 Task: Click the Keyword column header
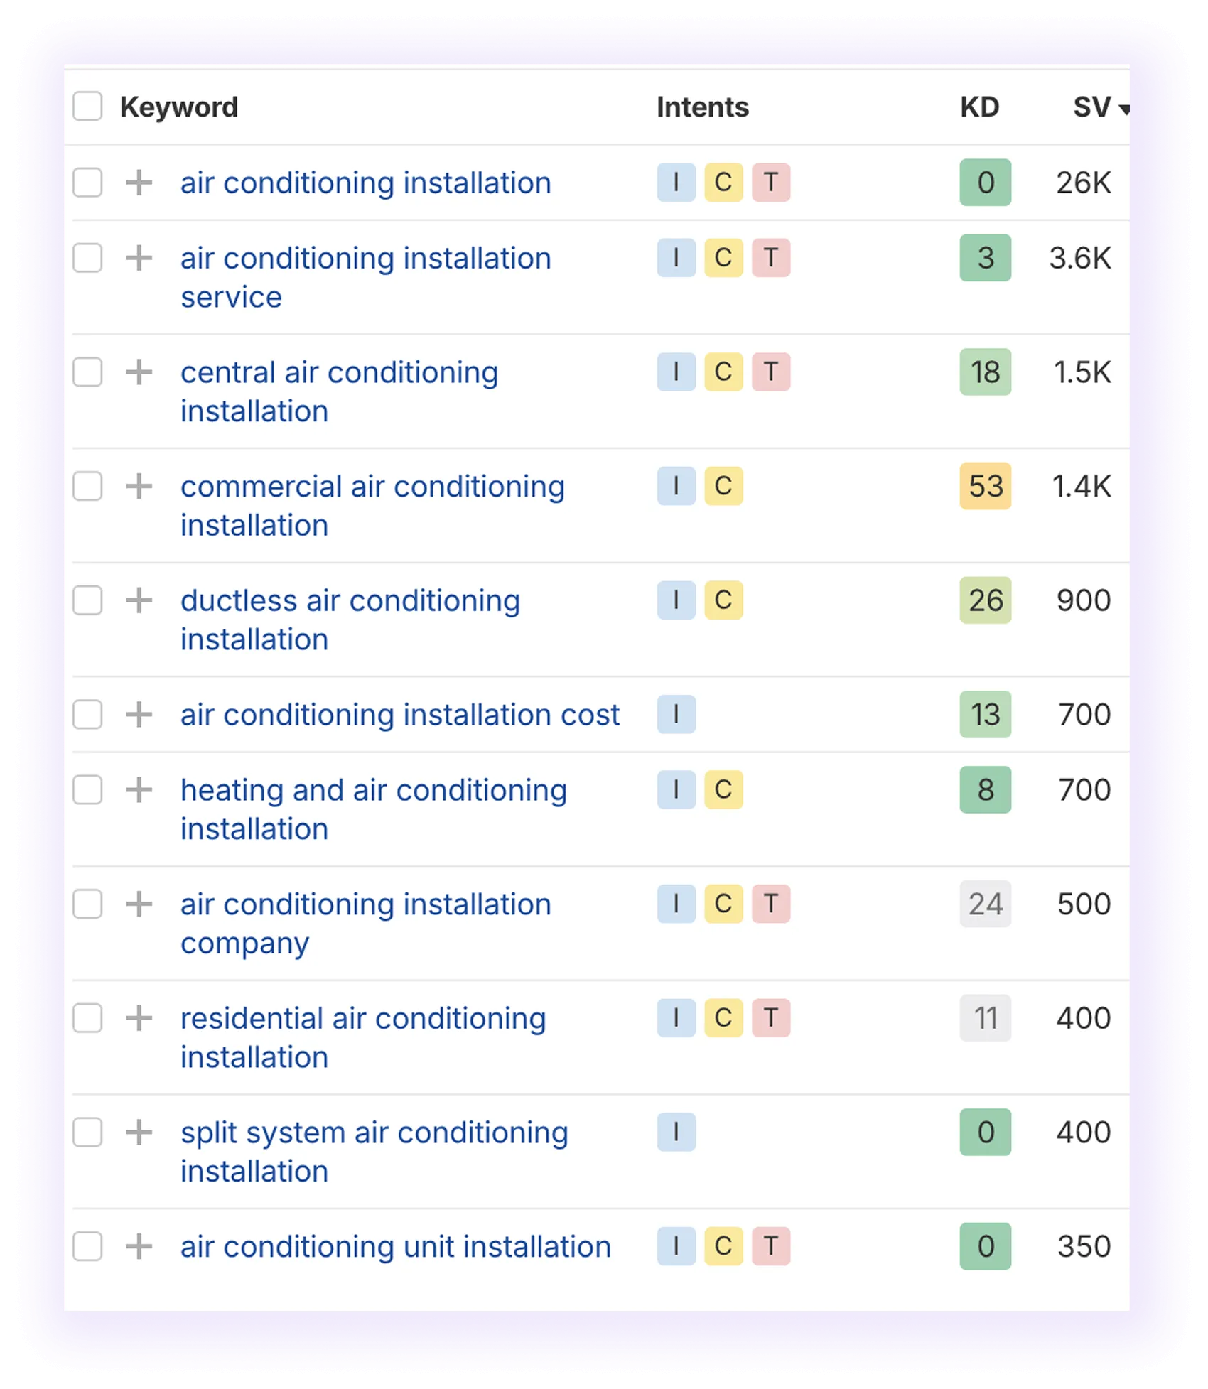[180, 107]
